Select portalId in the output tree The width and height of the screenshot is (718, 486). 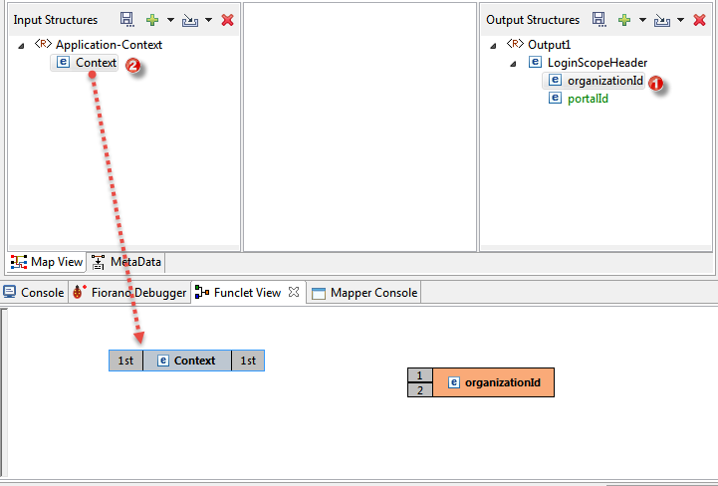[588, 99]
